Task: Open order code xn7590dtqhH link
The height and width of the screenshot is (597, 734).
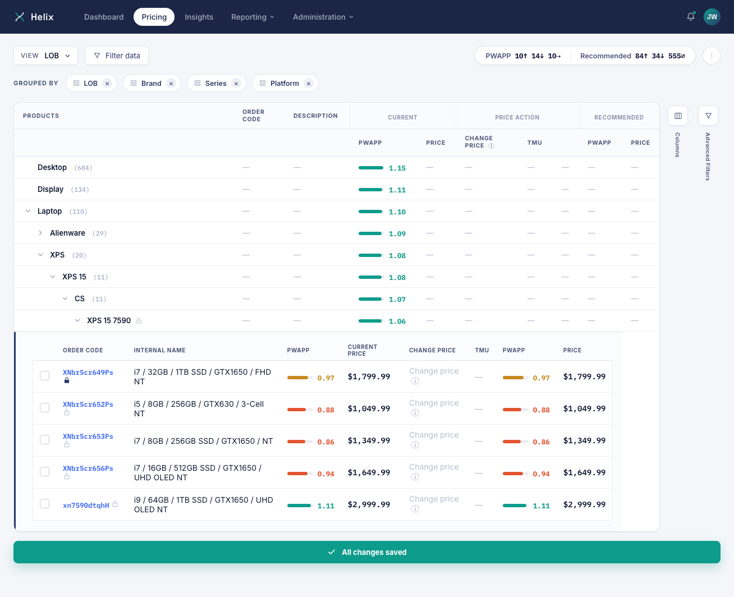Action: (x=86, y=506)
